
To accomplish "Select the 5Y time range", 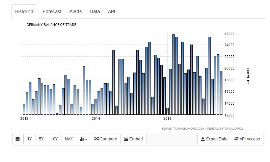I will click(41, 139).
